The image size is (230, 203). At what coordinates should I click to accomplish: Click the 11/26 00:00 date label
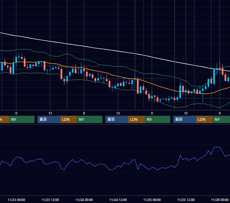[x=220, y=200]
